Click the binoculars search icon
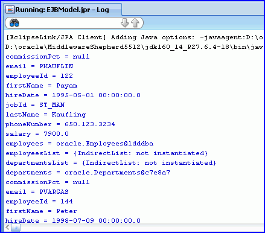 pyautogui.click(x=14, y=23)
